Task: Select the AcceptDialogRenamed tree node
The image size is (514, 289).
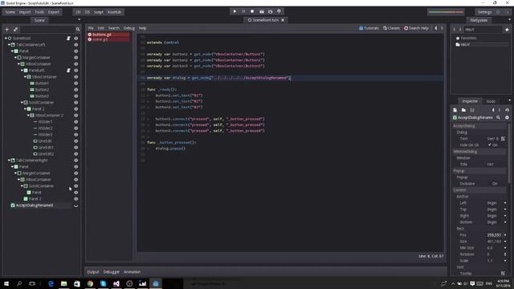Action: click(35, 206)
